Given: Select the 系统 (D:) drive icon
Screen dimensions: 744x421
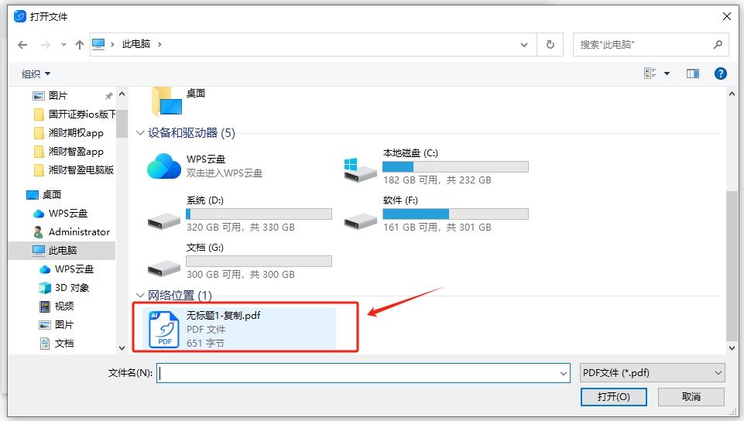Looking at the screenshot, I should point(163,221).
